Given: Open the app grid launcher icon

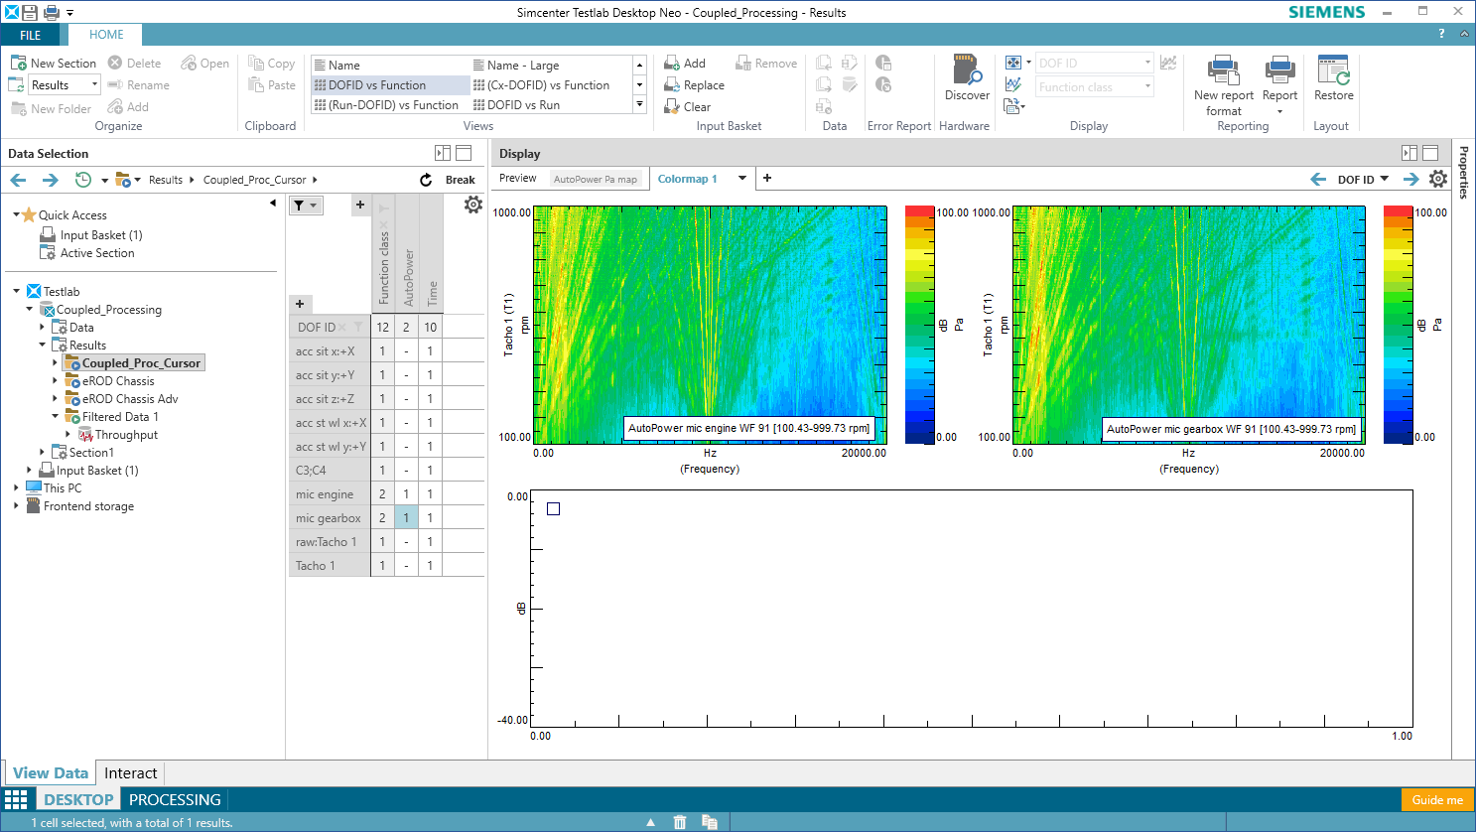Looking at the screenshot, I should (x=16, y=799).
